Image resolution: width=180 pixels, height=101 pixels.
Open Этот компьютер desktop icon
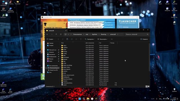3,3
